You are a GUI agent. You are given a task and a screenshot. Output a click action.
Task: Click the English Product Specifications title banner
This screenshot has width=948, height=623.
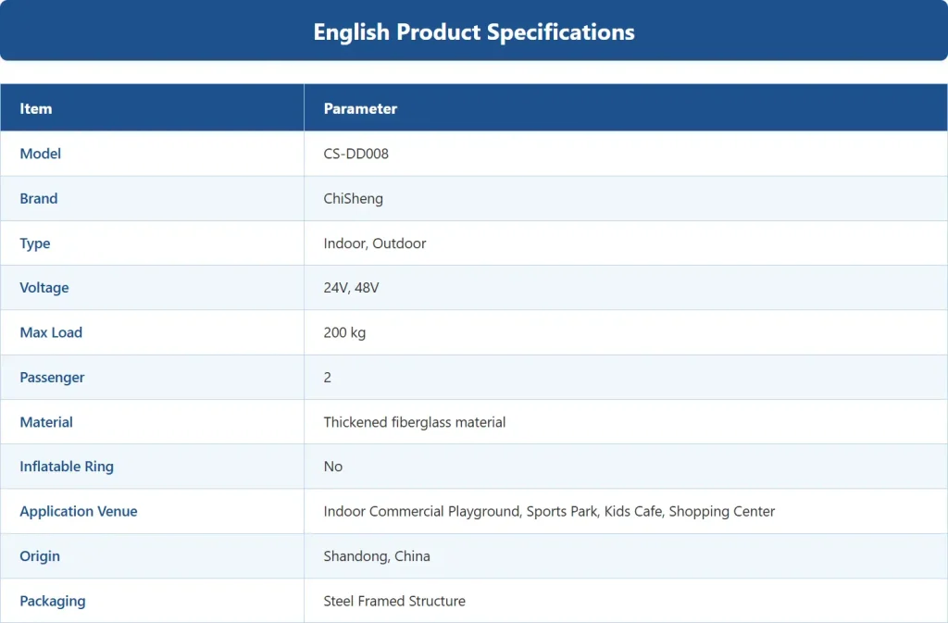tap(474, 31)
